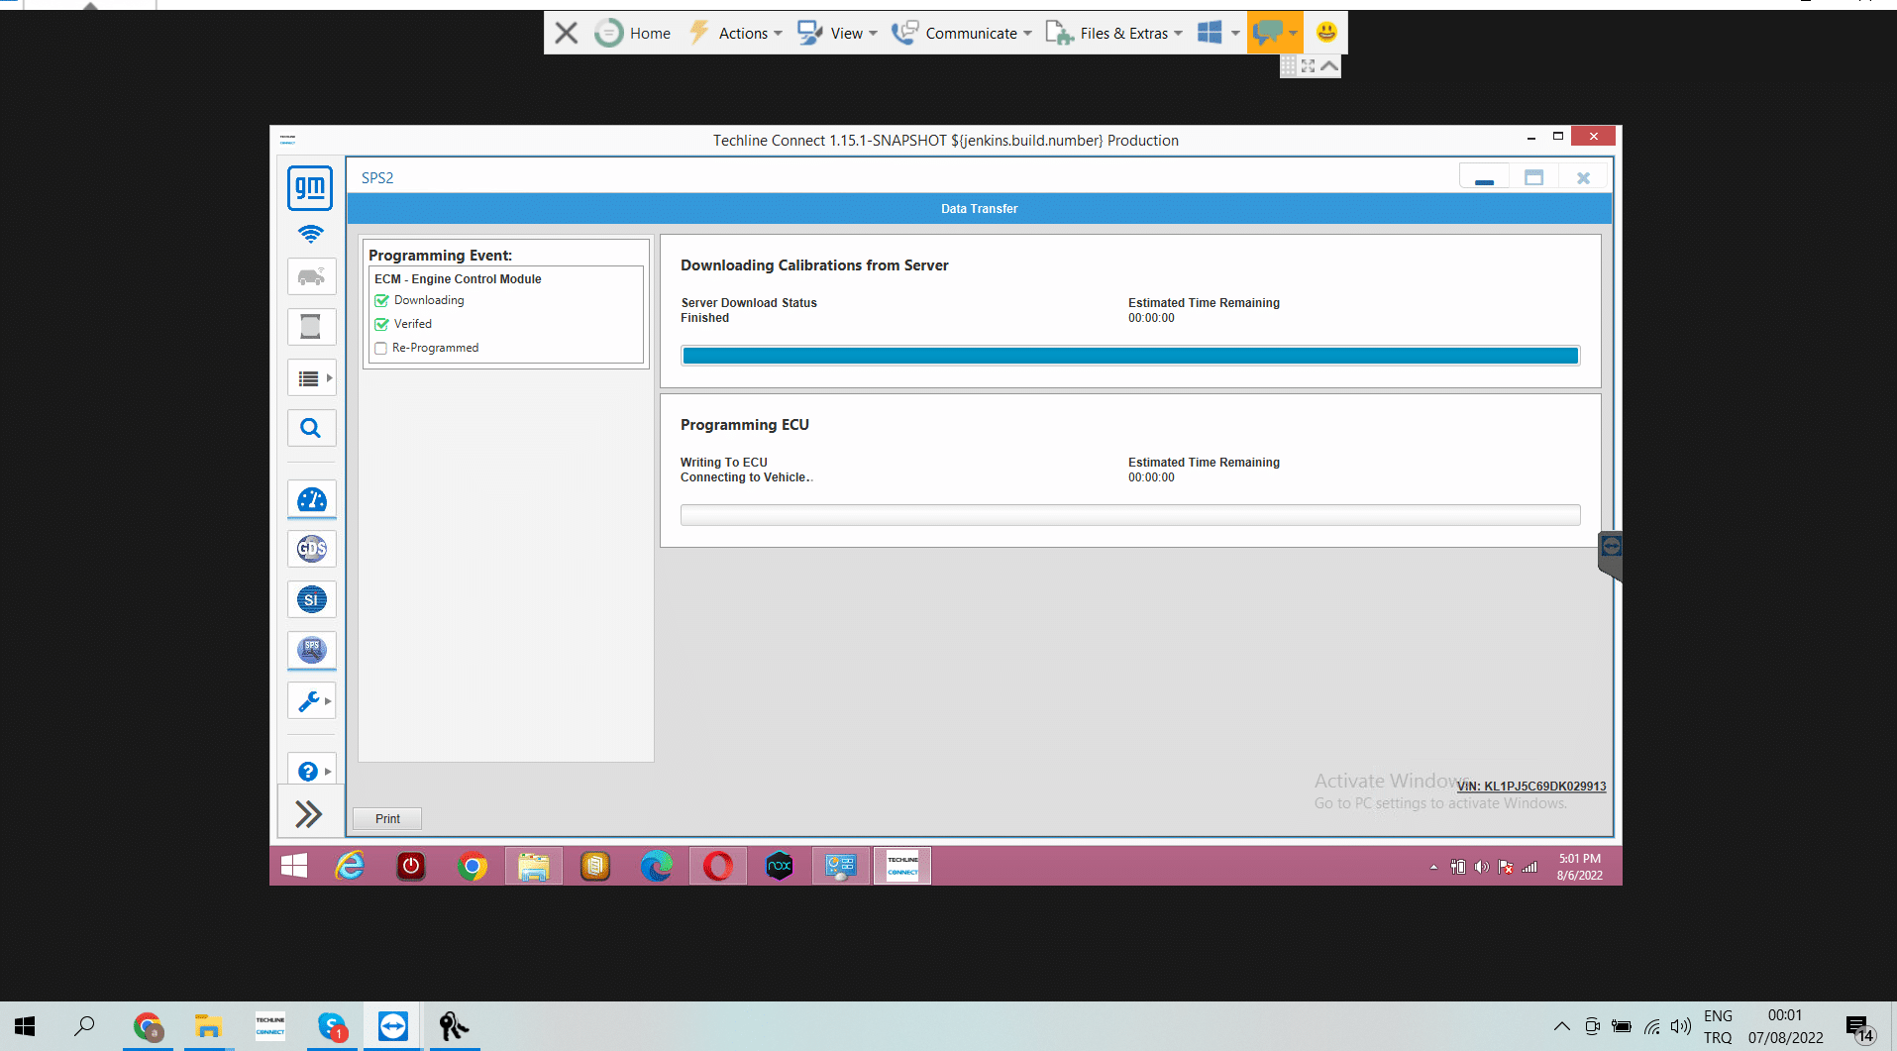This screenshot has height=1051, width=1897.
Task: Expand the Files & Extras menu
Action: [x=1114, y=33]
